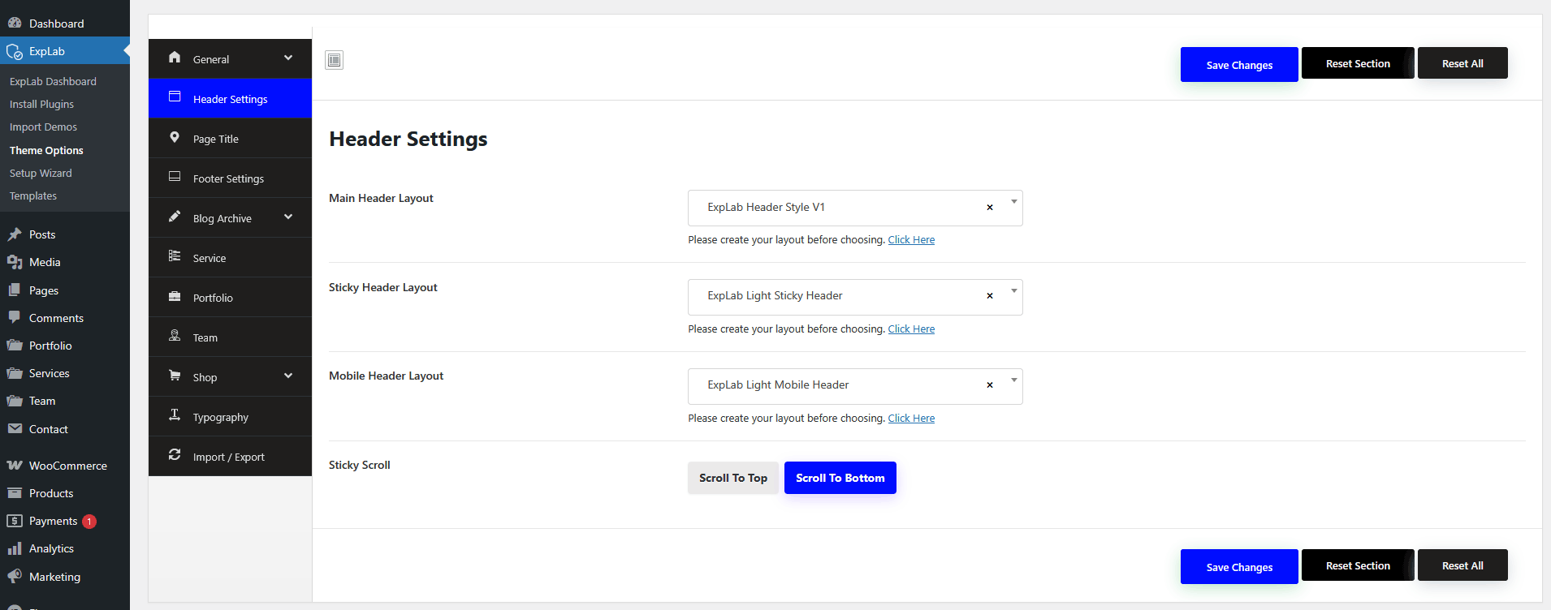This screenshot has width=1551, height=610.
Task: Click the Typography icon in options menu
Action: click(x=175, y=415)
